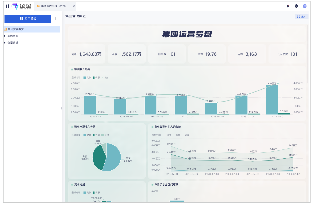The width and height of the screenshot is (313, 204).
Task: Expand the 数据分析 tree node
Action: coord(5,43)
